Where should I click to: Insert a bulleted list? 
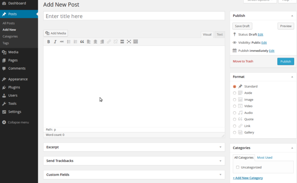coord(69,42)
